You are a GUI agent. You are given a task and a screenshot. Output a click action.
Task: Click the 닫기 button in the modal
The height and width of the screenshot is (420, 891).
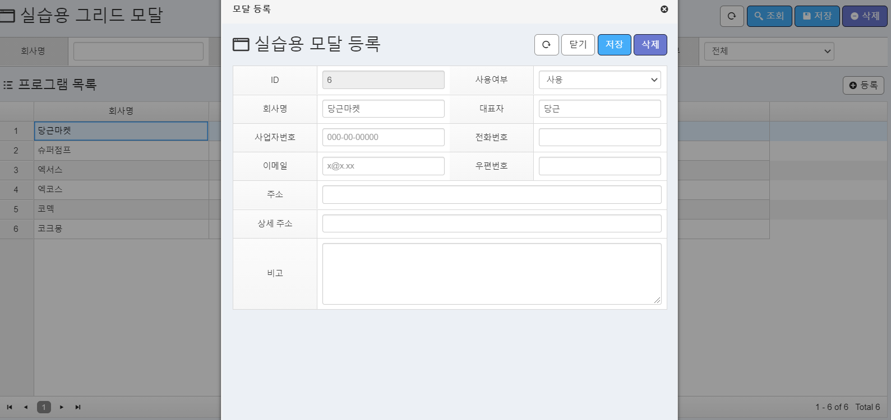[x=578, y=45]
